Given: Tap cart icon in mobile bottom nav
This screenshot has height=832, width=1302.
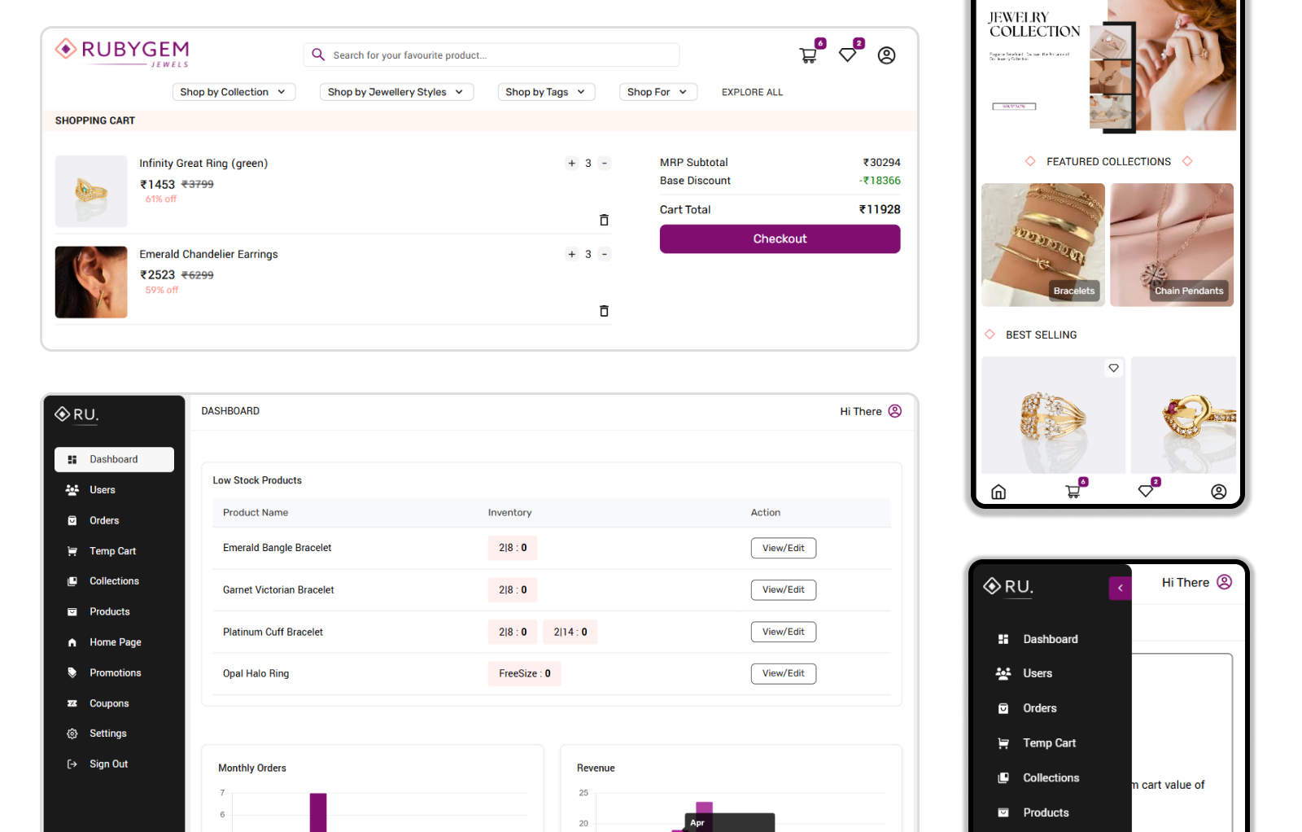Looking at the screenshot, I should (x=1073, y=492).
